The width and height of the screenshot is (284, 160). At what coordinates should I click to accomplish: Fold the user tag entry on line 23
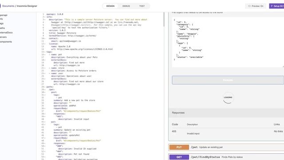(x=45, y=73)
